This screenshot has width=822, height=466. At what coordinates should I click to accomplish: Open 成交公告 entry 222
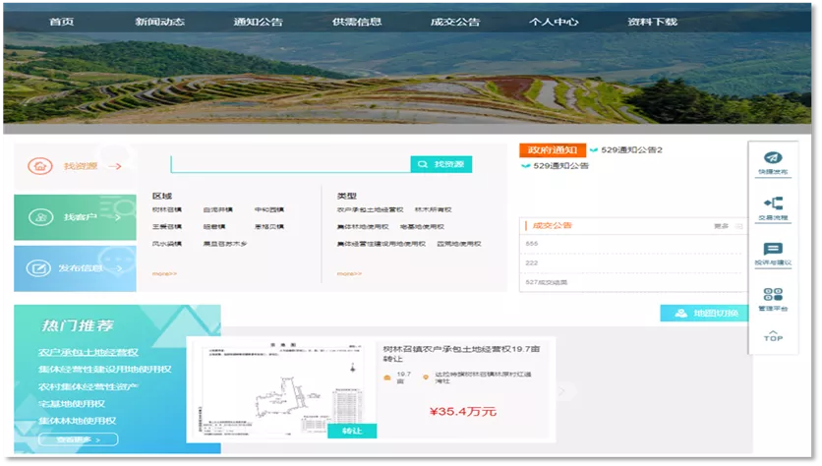click(532, 263)
